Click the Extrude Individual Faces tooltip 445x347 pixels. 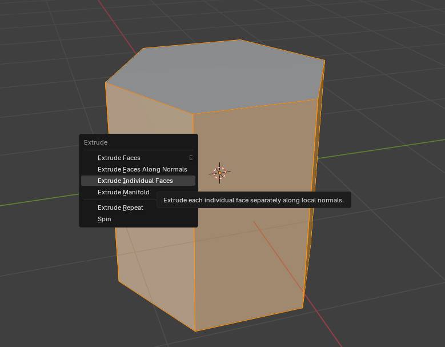click(x=254, y=200)
